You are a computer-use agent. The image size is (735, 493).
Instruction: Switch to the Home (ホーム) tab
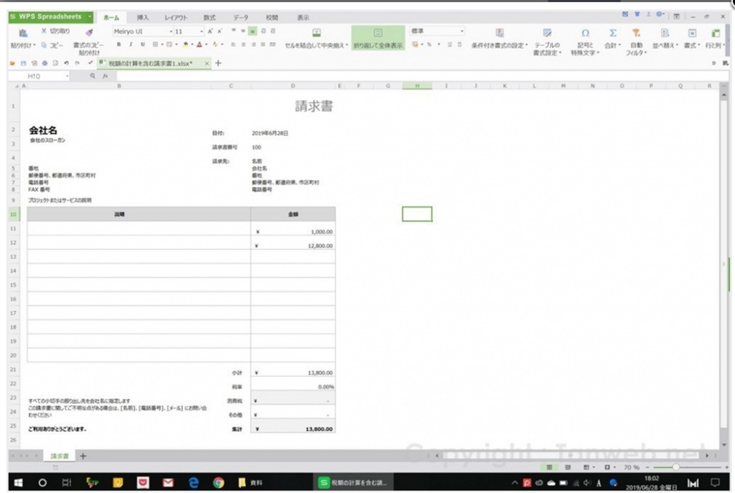point(111,18)
